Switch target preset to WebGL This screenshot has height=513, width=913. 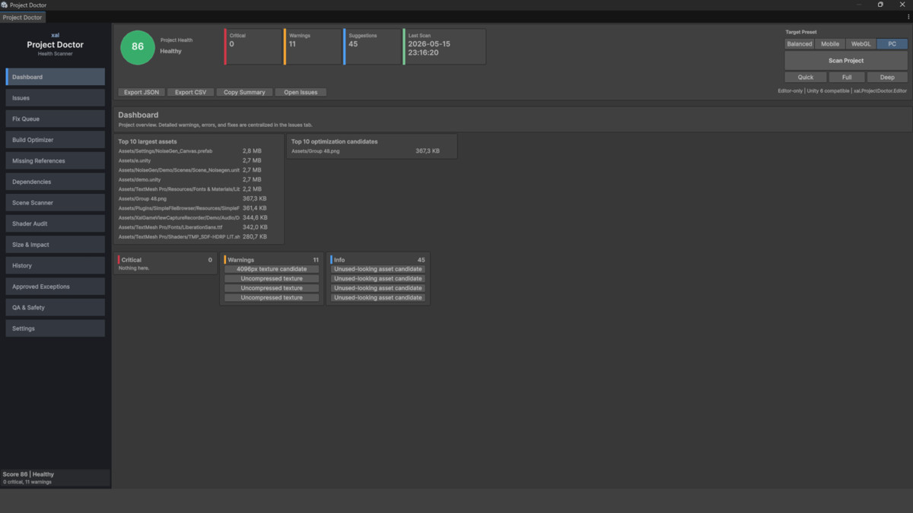(861, 44)
